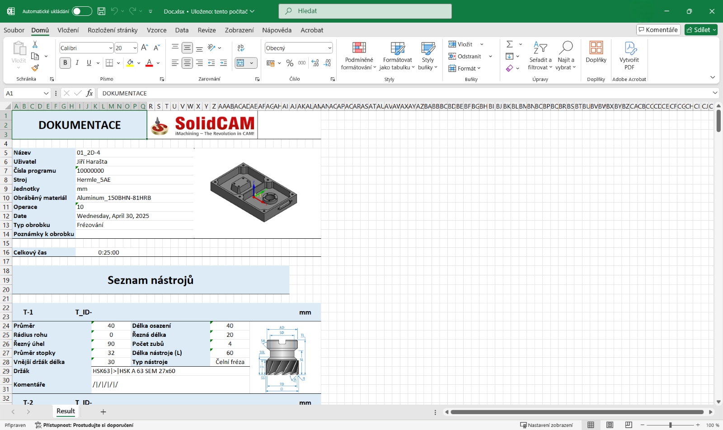
Task: Increase font size with the larger A icon
Action: point(145,47)
